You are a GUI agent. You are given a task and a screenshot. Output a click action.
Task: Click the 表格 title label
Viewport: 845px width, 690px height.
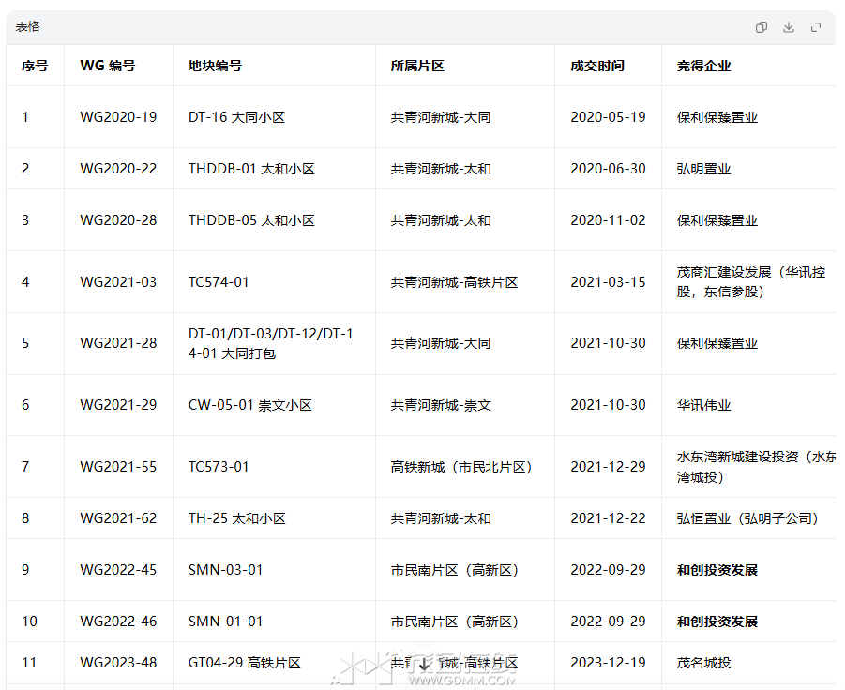27,26
